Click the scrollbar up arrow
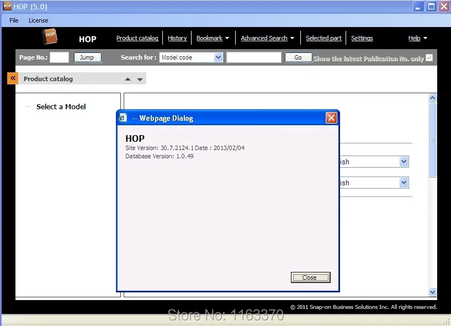 tap(432, 98)
